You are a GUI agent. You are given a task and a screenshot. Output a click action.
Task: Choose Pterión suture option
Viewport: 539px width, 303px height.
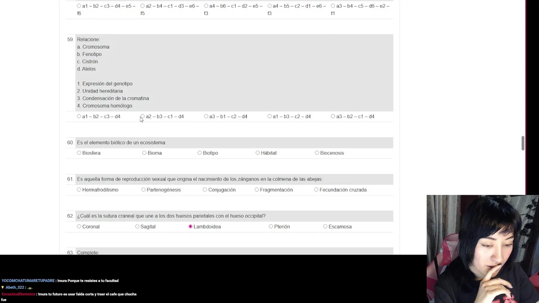pos(271,226)
